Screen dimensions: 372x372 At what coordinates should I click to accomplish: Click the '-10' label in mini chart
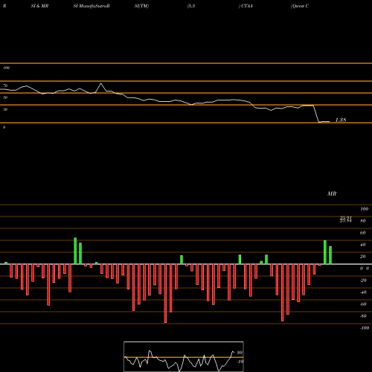(x=240, y=362)
